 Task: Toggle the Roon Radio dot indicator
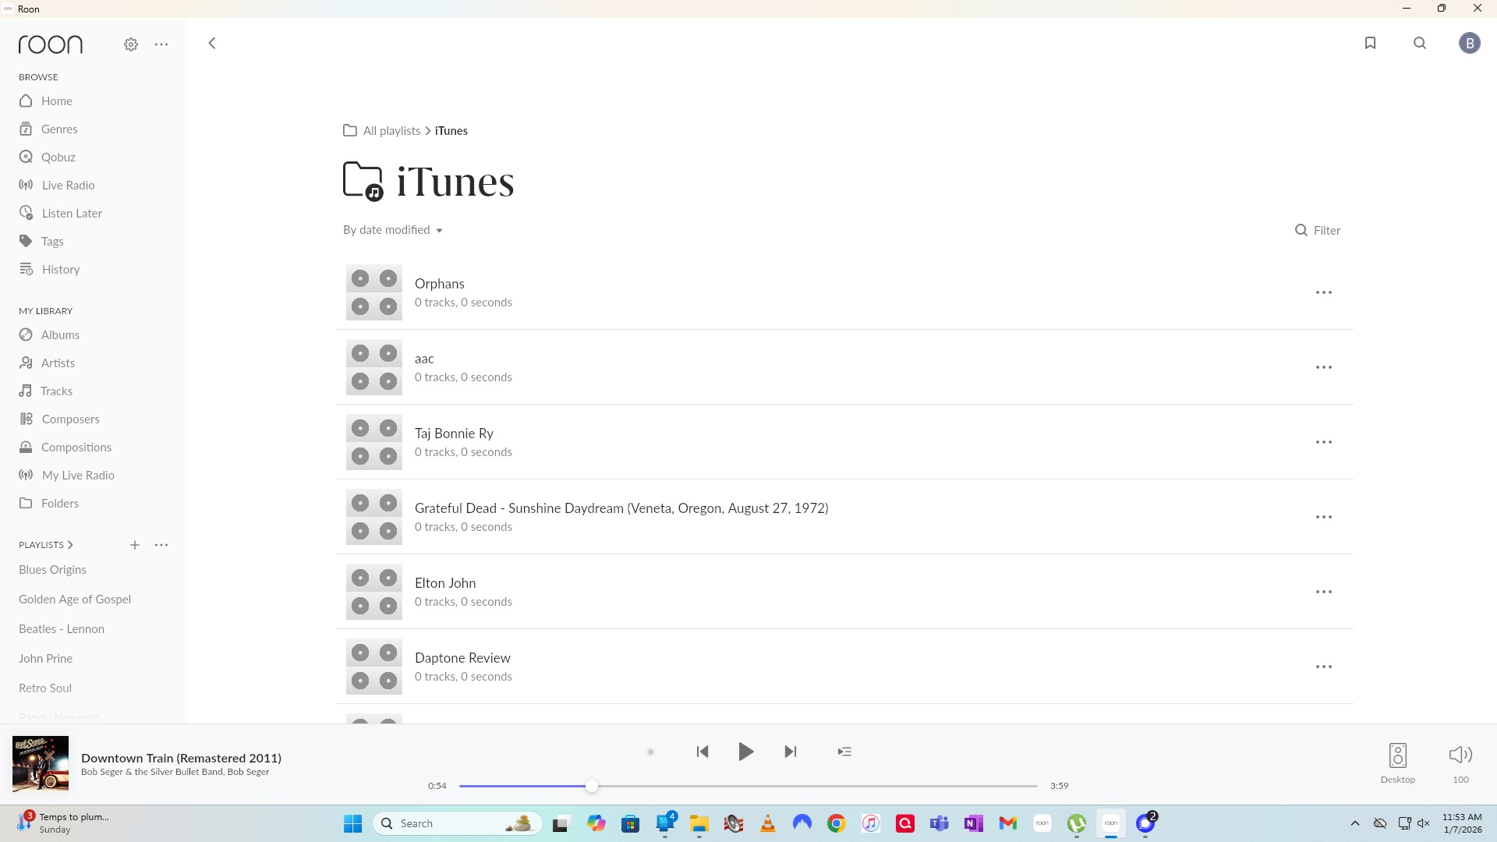pos(650,752)
